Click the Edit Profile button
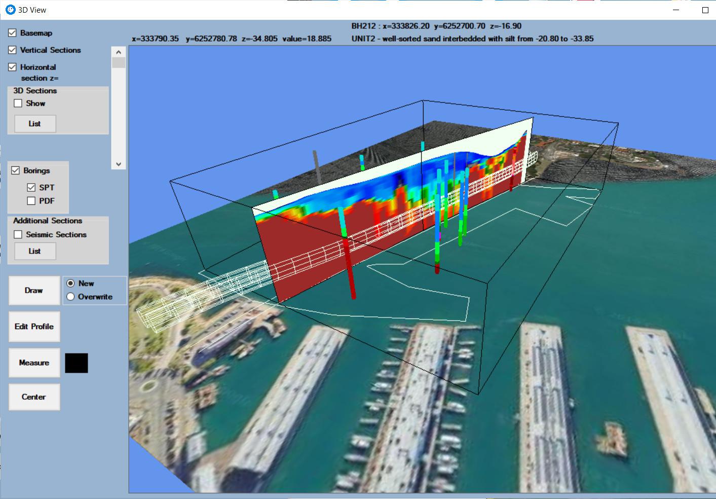This screenshot has width=716, height=499. click(x=34, y=326)
